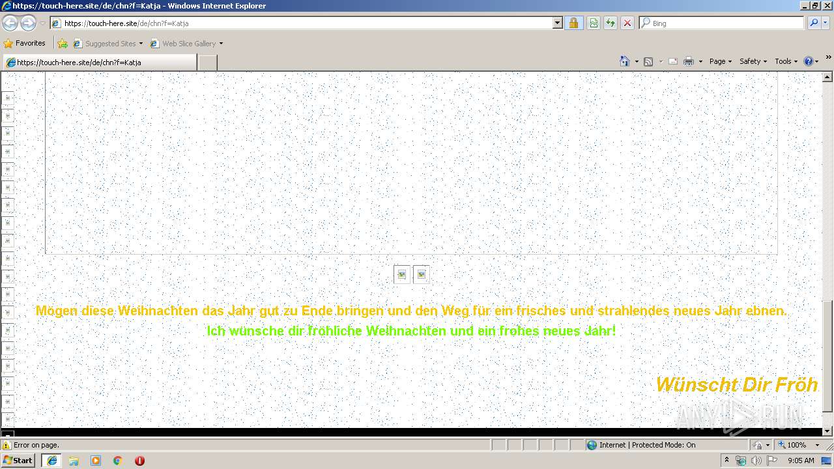This screenshot has height=469, width=834.
Task: Open Internet Explorer taskbar icon
Action: point(51,461)
